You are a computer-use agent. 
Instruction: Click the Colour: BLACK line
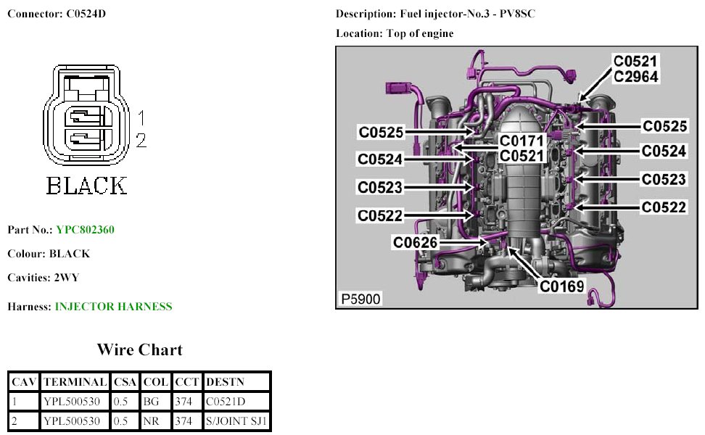point(49,254)
